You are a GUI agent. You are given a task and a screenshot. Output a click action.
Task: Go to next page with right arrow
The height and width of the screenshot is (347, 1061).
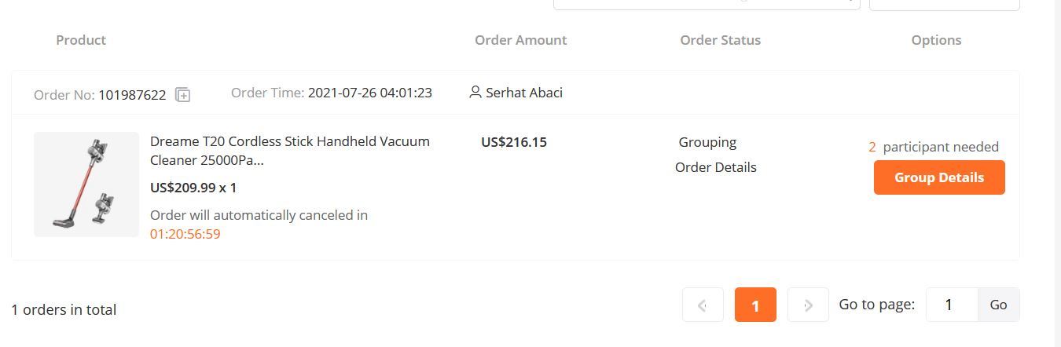click(x=808, y=305)
